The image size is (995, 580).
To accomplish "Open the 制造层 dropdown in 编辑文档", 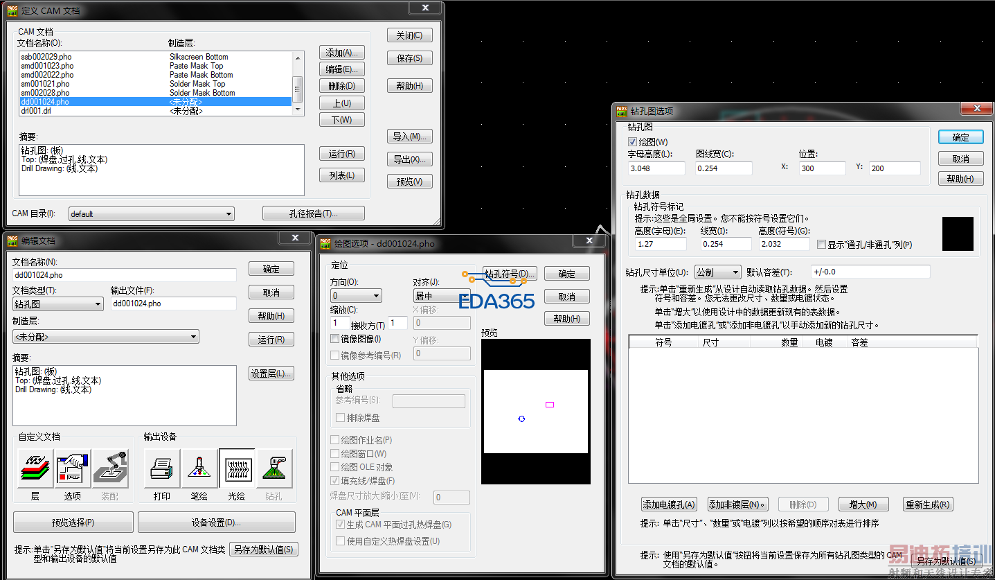I will coord(106,337).
